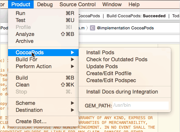The width and height of the screenshot is (180, 132).
Task: Click @implementation CocoaPods in jump bar
Action: click(x=125, y=28)
